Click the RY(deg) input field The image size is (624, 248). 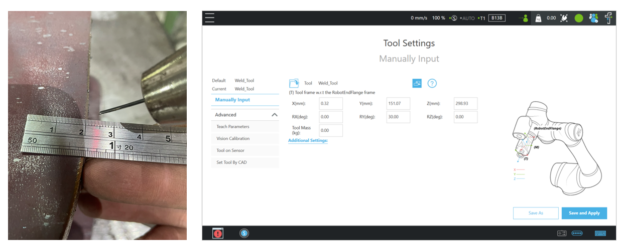pos(398,117)
